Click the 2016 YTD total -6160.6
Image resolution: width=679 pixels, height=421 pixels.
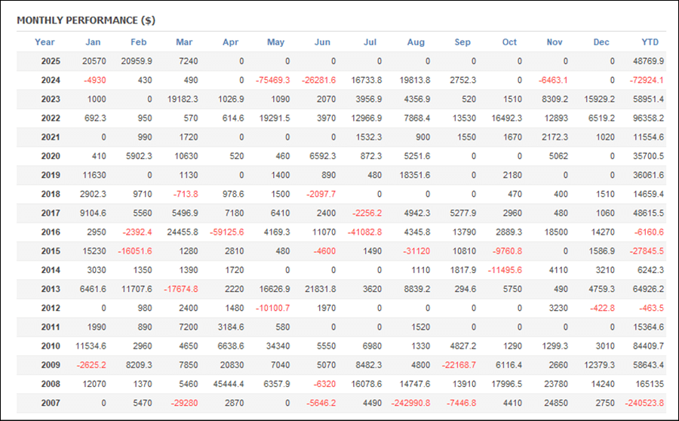tap(649, 232)
